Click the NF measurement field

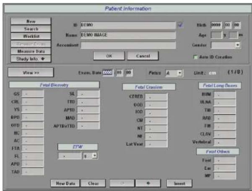(x=156, y=136)
